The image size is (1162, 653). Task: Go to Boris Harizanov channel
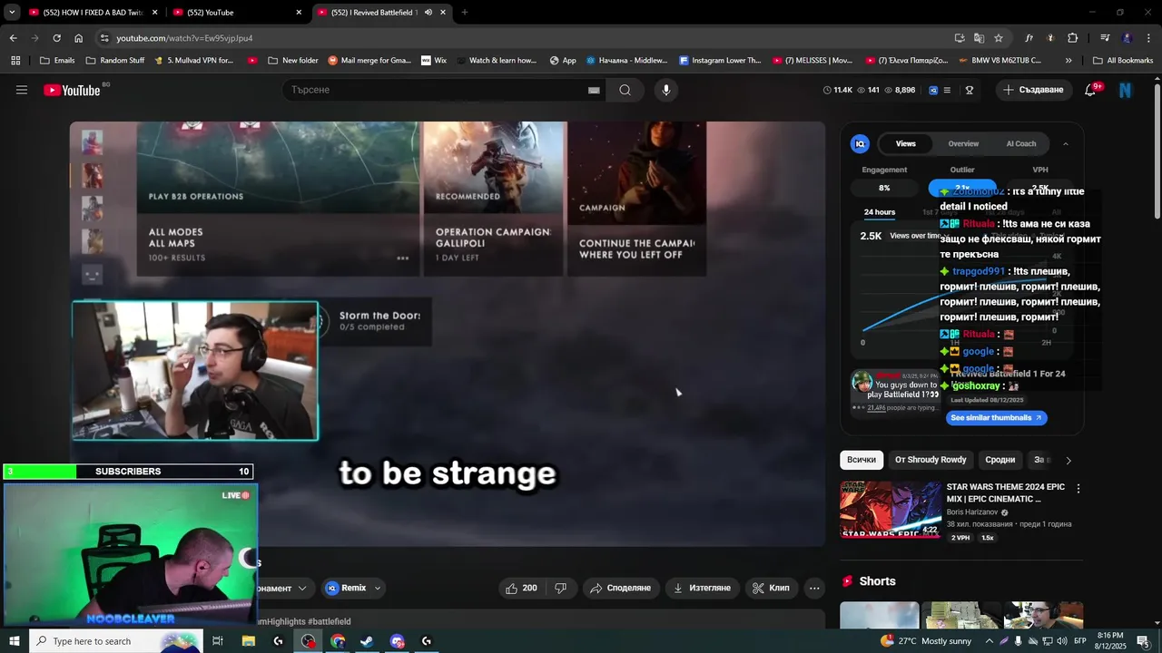click(971, 512)
